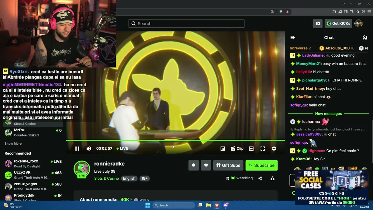373x210 pixels.
Task: Click the Get KICKs button
Action: (338, 24)
